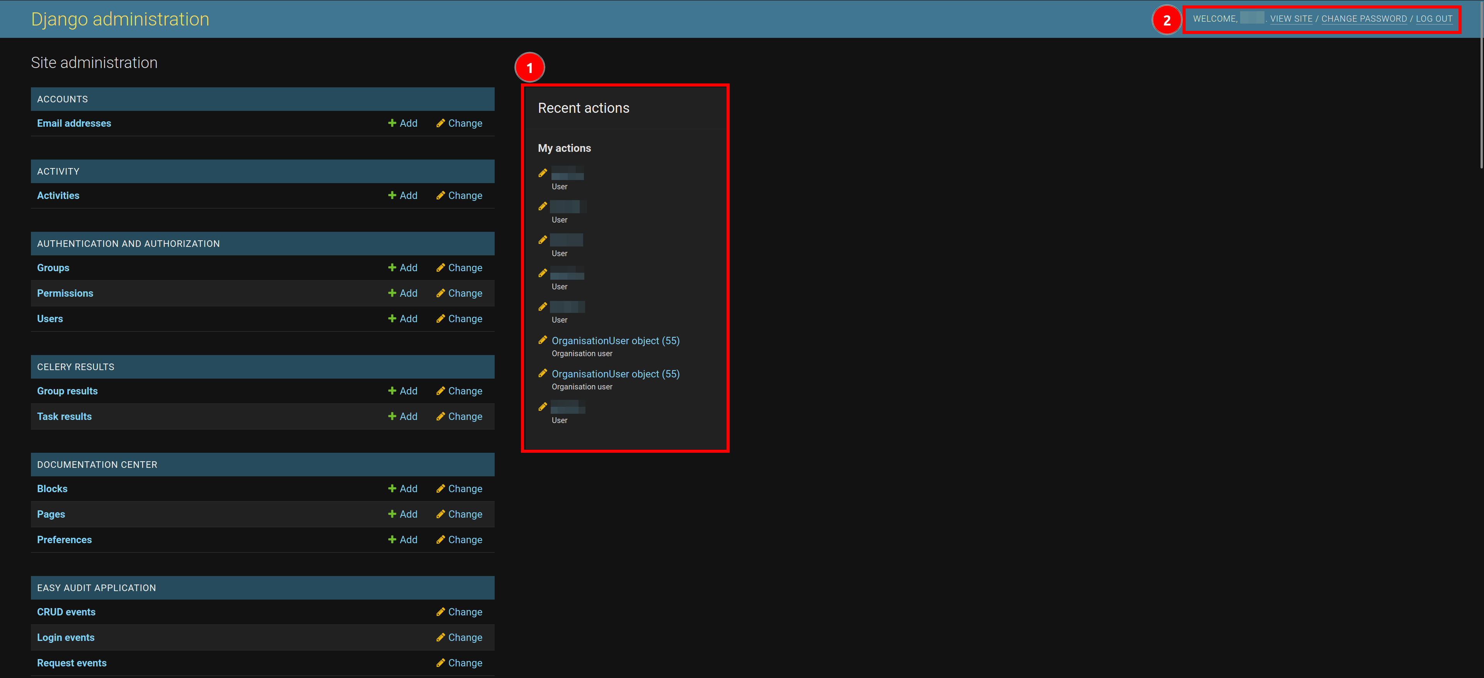Click the pencil icon next to OrganisationUser object 55
The width and height of the screenshot is (1484, 678).
pos(543,340)
